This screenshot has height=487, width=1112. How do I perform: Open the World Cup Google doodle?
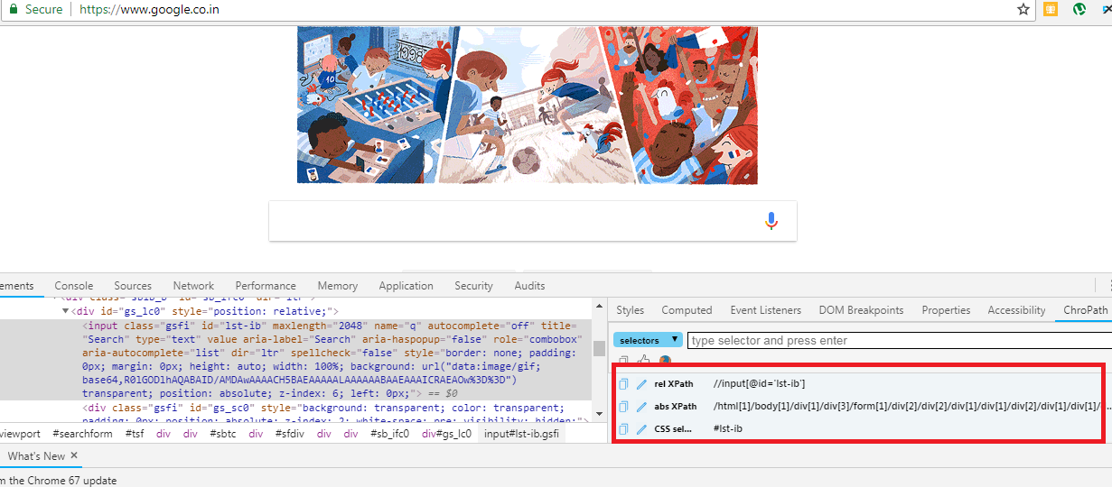(x=528, y=105)
